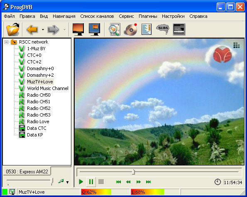This screenshot has height=197, width=247.
Task: Toggle the Pause playback button
Action: 91,182
